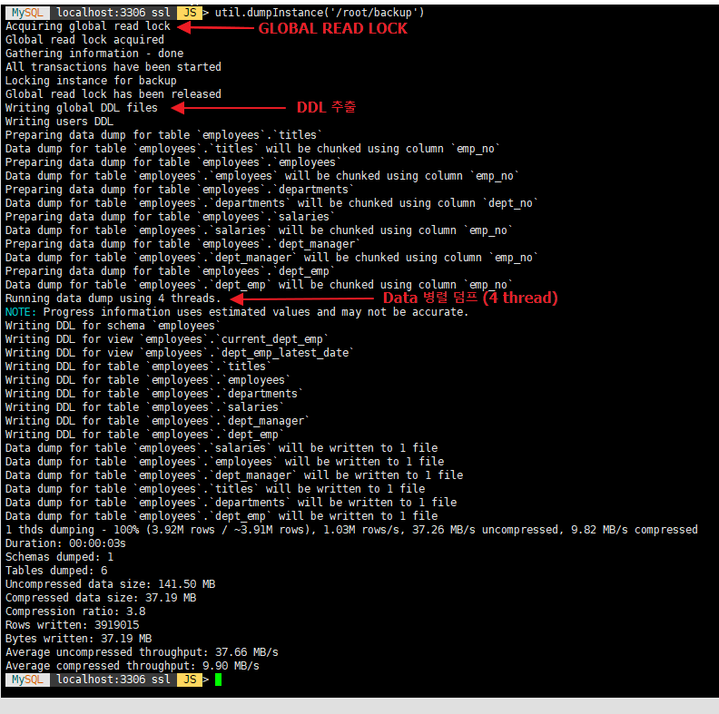Click the util.dumpInstance('/root/backup') command text
This screenshot has width=719, height=714.
coord(320,13)
